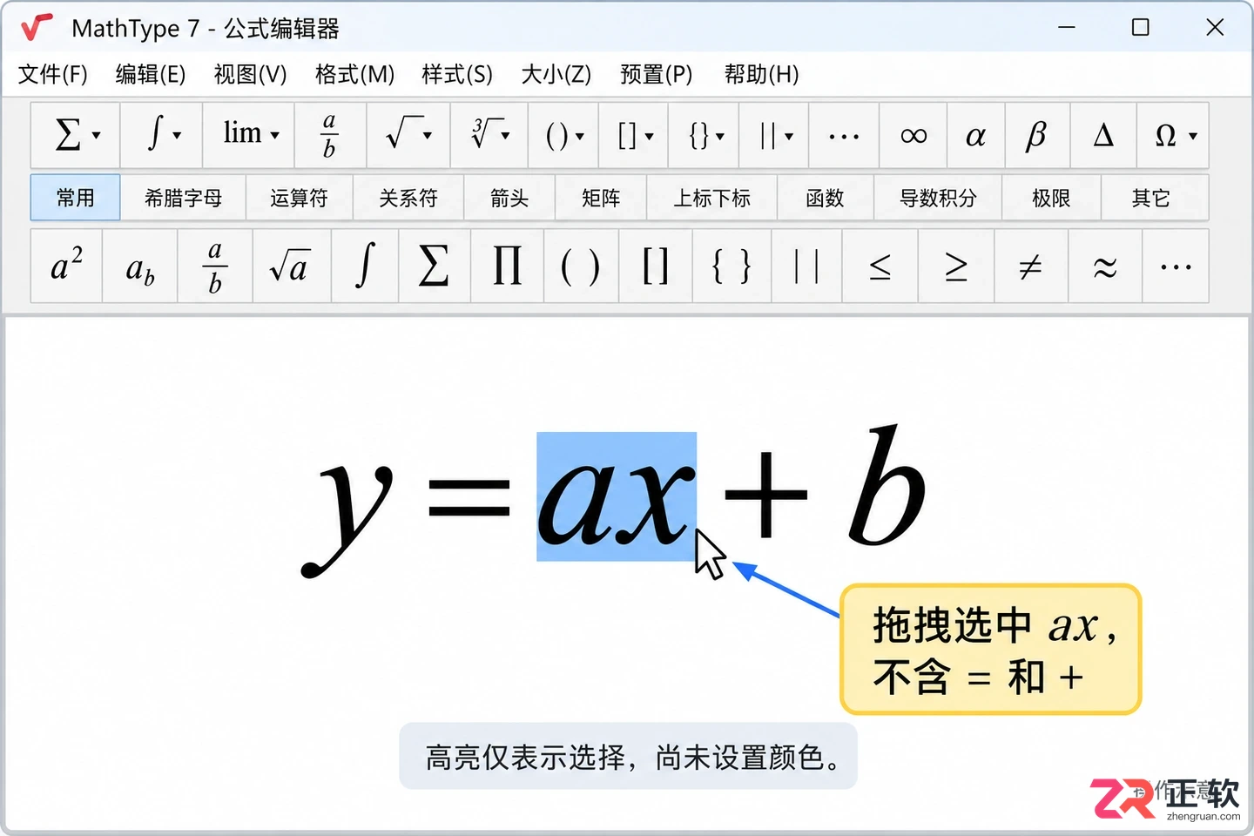The width and height of the screenshot is (1254, 836).
Task: Insert Greek letter beta
Action: pos(1037,135)
